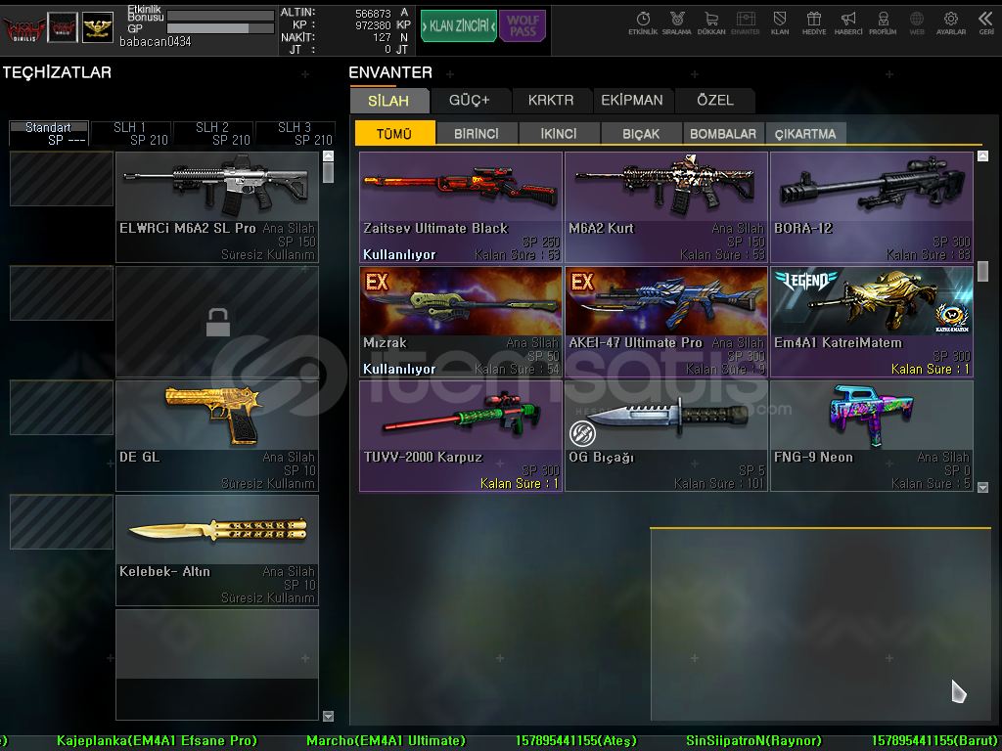This screenshot has height=751, width=1002.
Task: Click the username babacan0434
Action: [x=156, y=42]
